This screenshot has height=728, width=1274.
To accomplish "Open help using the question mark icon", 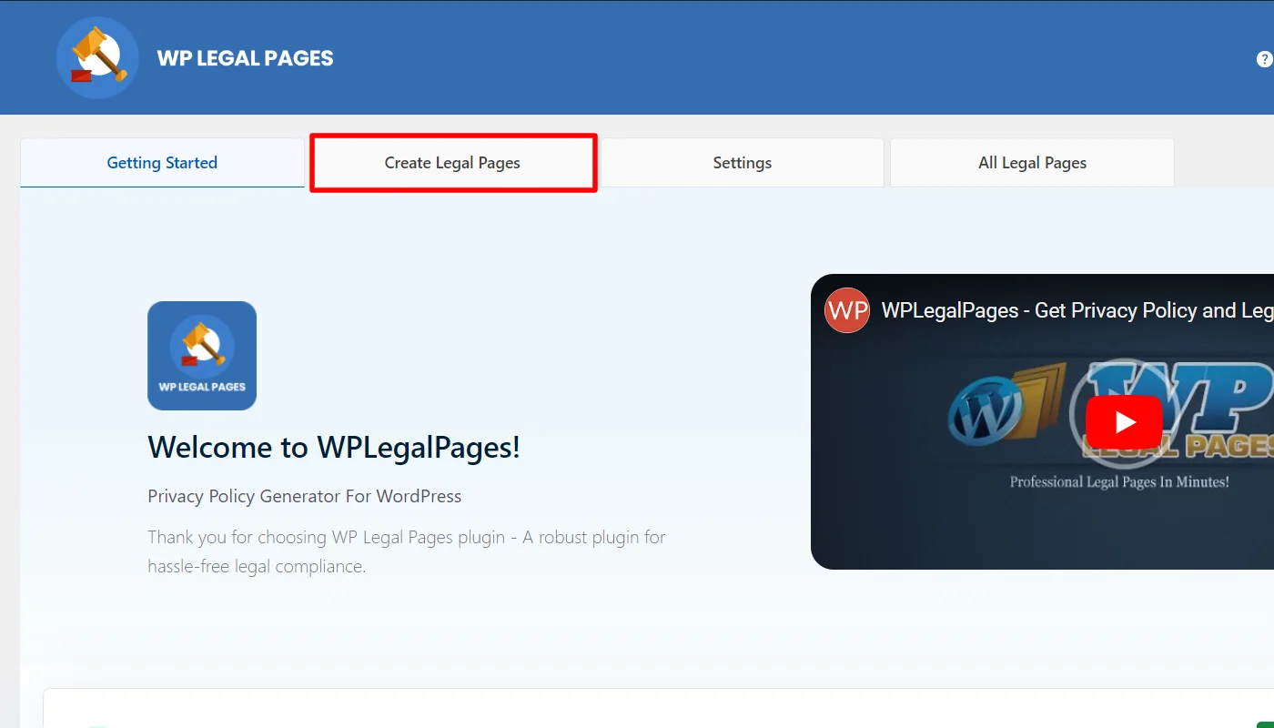I will click(x=1265, y=57).
